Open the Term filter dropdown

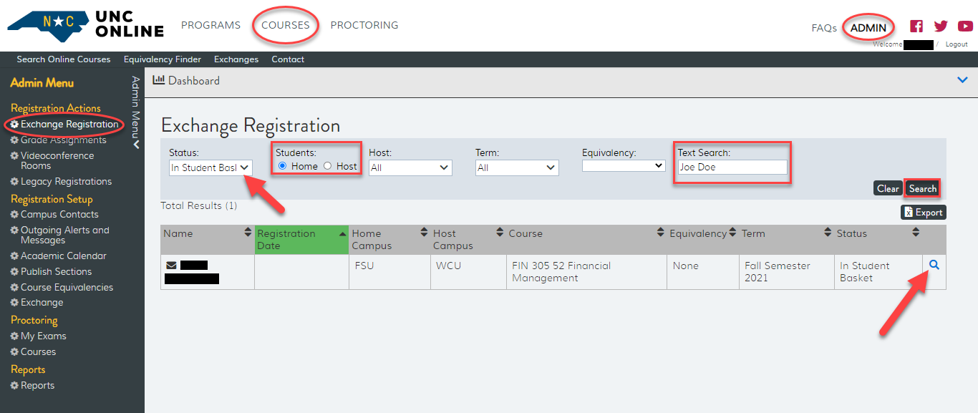[x=517, y=167]
